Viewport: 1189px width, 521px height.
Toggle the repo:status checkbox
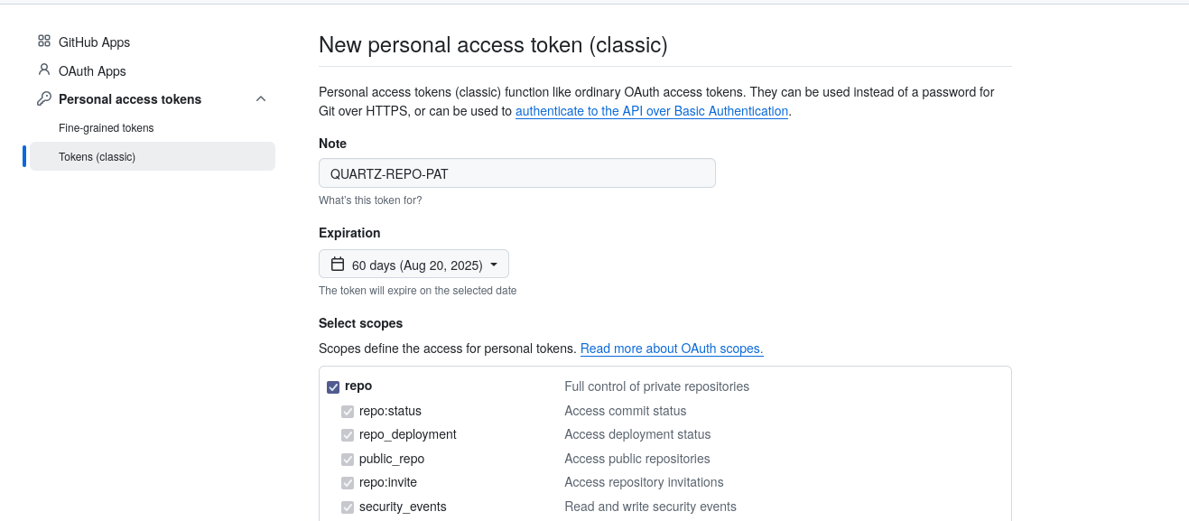[348, 412]
